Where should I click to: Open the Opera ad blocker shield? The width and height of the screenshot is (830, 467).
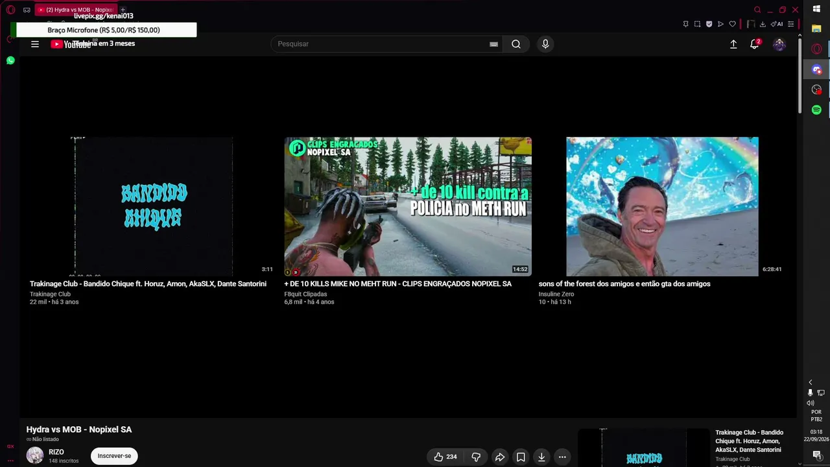[x=709, y=24]
